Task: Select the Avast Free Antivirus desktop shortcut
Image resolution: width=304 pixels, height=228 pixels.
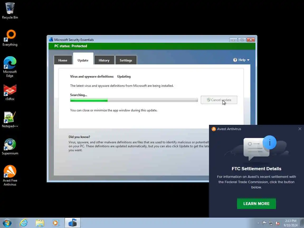Action: [x=10, y=175]
